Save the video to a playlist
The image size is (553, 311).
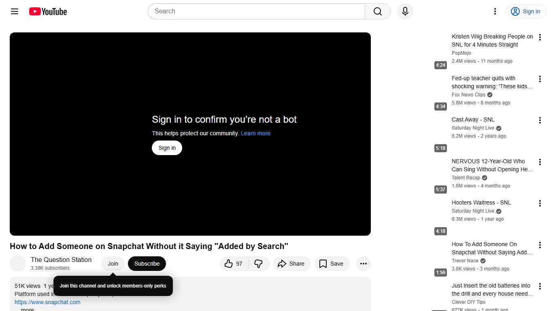(x=332, y=264)
